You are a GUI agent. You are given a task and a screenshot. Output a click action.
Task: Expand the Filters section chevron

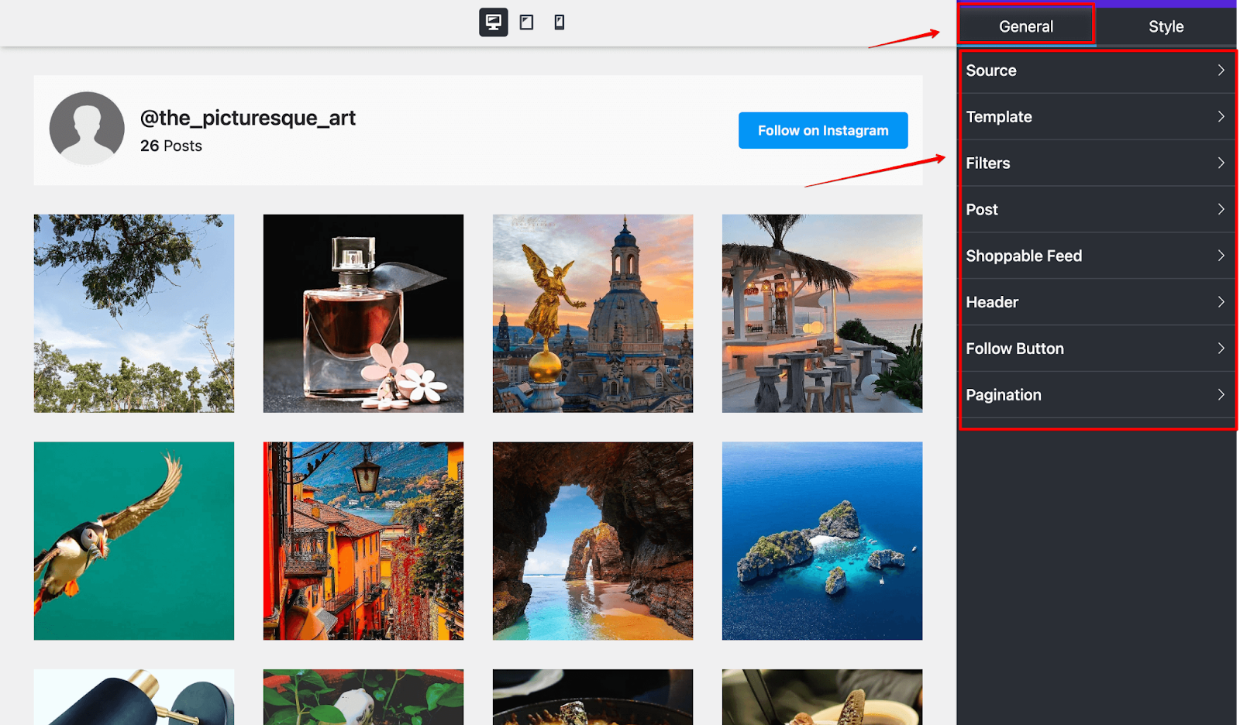point(1221,163)
